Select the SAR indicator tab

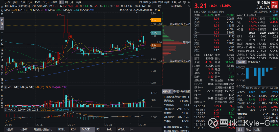(109, 129)
